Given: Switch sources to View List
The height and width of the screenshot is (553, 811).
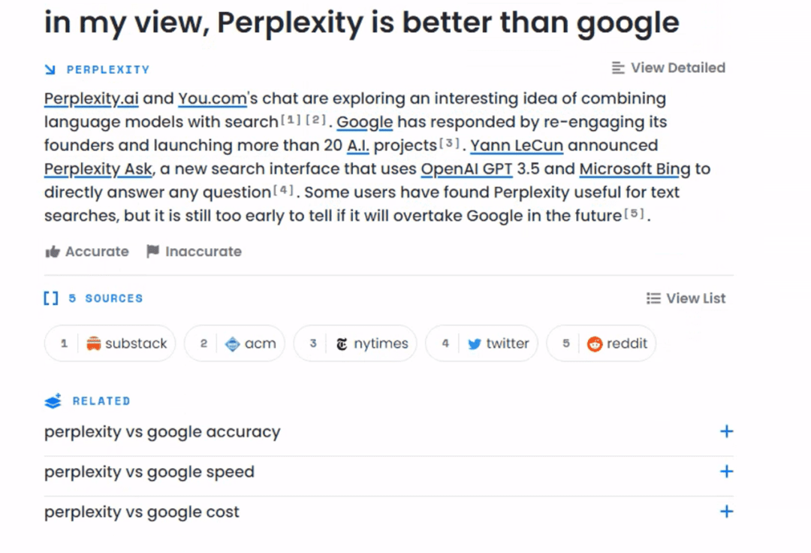Looking at the screenshot, I should click(x=685, y=298).
